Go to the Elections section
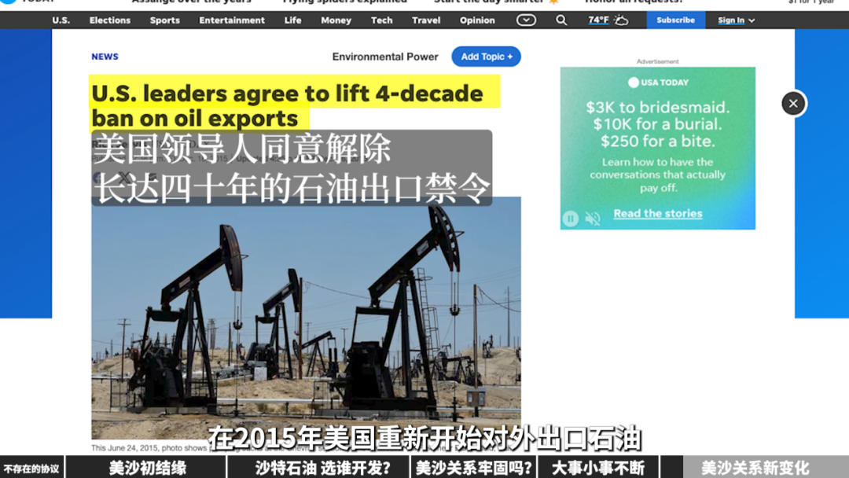Image resolution: width=849 pixels, height=478 pixels. click(110, 20)
